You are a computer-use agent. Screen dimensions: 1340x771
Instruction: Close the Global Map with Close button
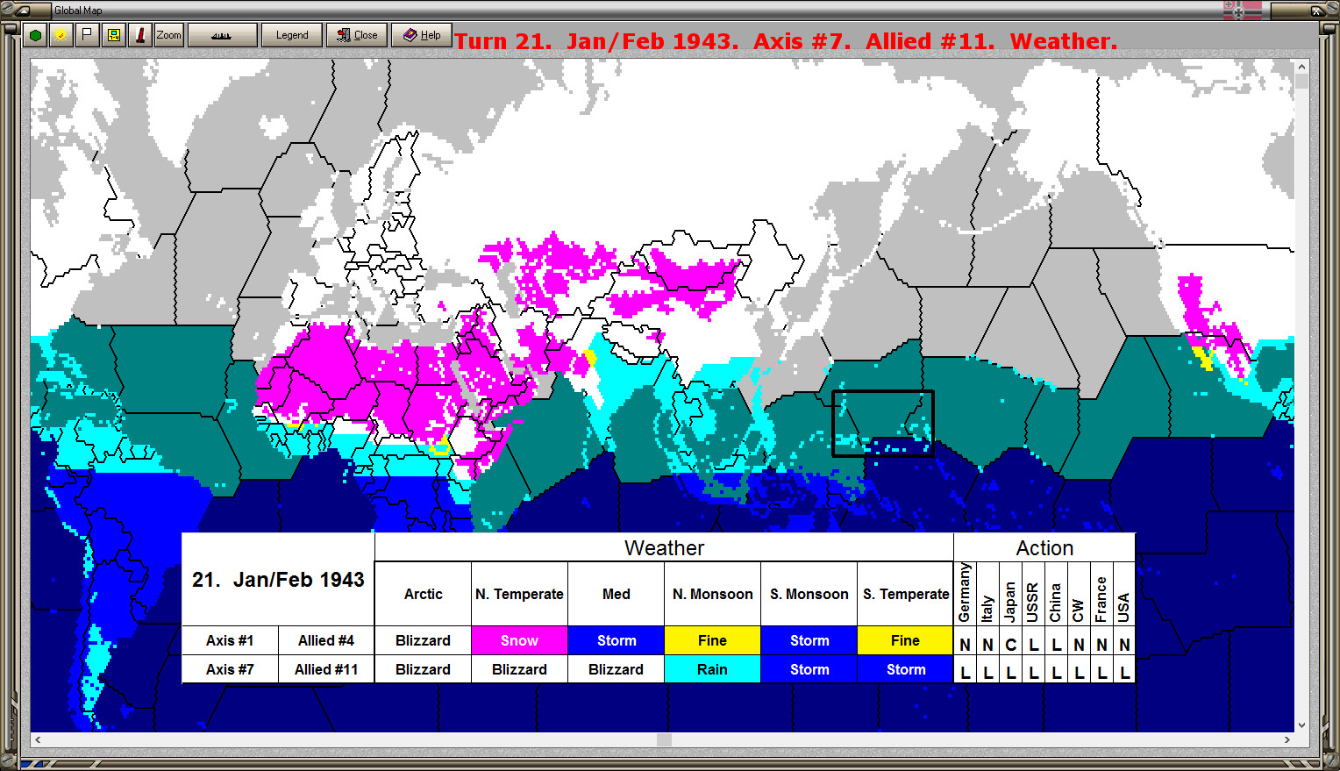(x=357, y=35)
